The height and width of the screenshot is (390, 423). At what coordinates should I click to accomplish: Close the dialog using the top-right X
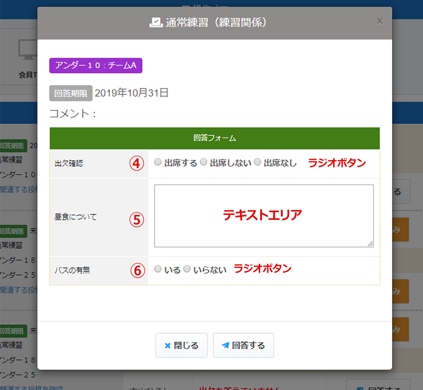379,21
